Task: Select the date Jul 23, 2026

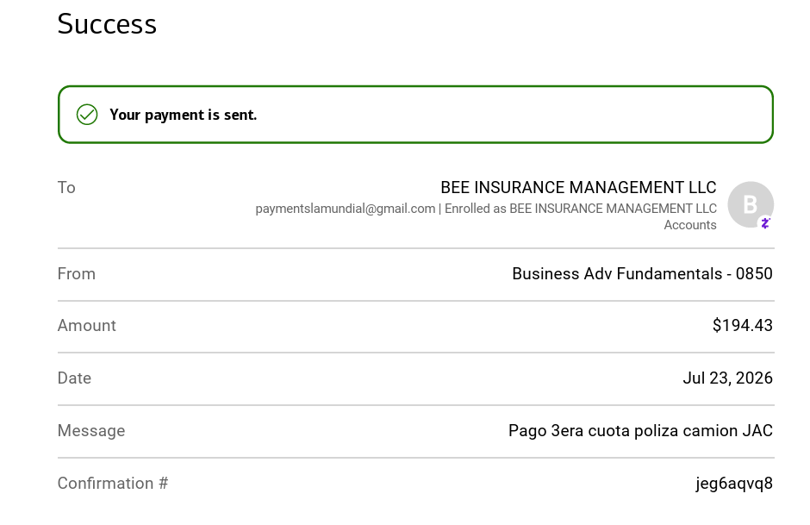Action: point(727,378)
